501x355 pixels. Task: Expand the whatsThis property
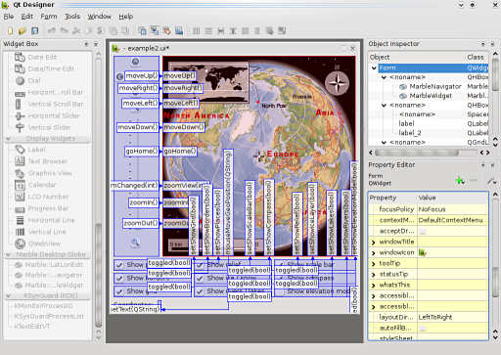374,286
